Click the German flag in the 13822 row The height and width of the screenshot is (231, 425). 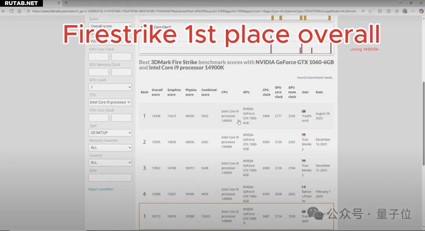pyautogui.click(x=303, y=161)
